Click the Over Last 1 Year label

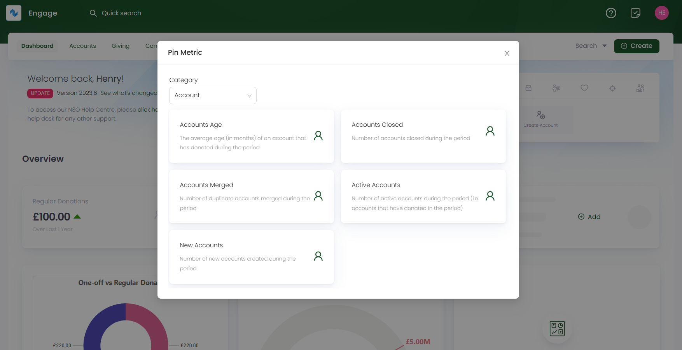[52, 229]
